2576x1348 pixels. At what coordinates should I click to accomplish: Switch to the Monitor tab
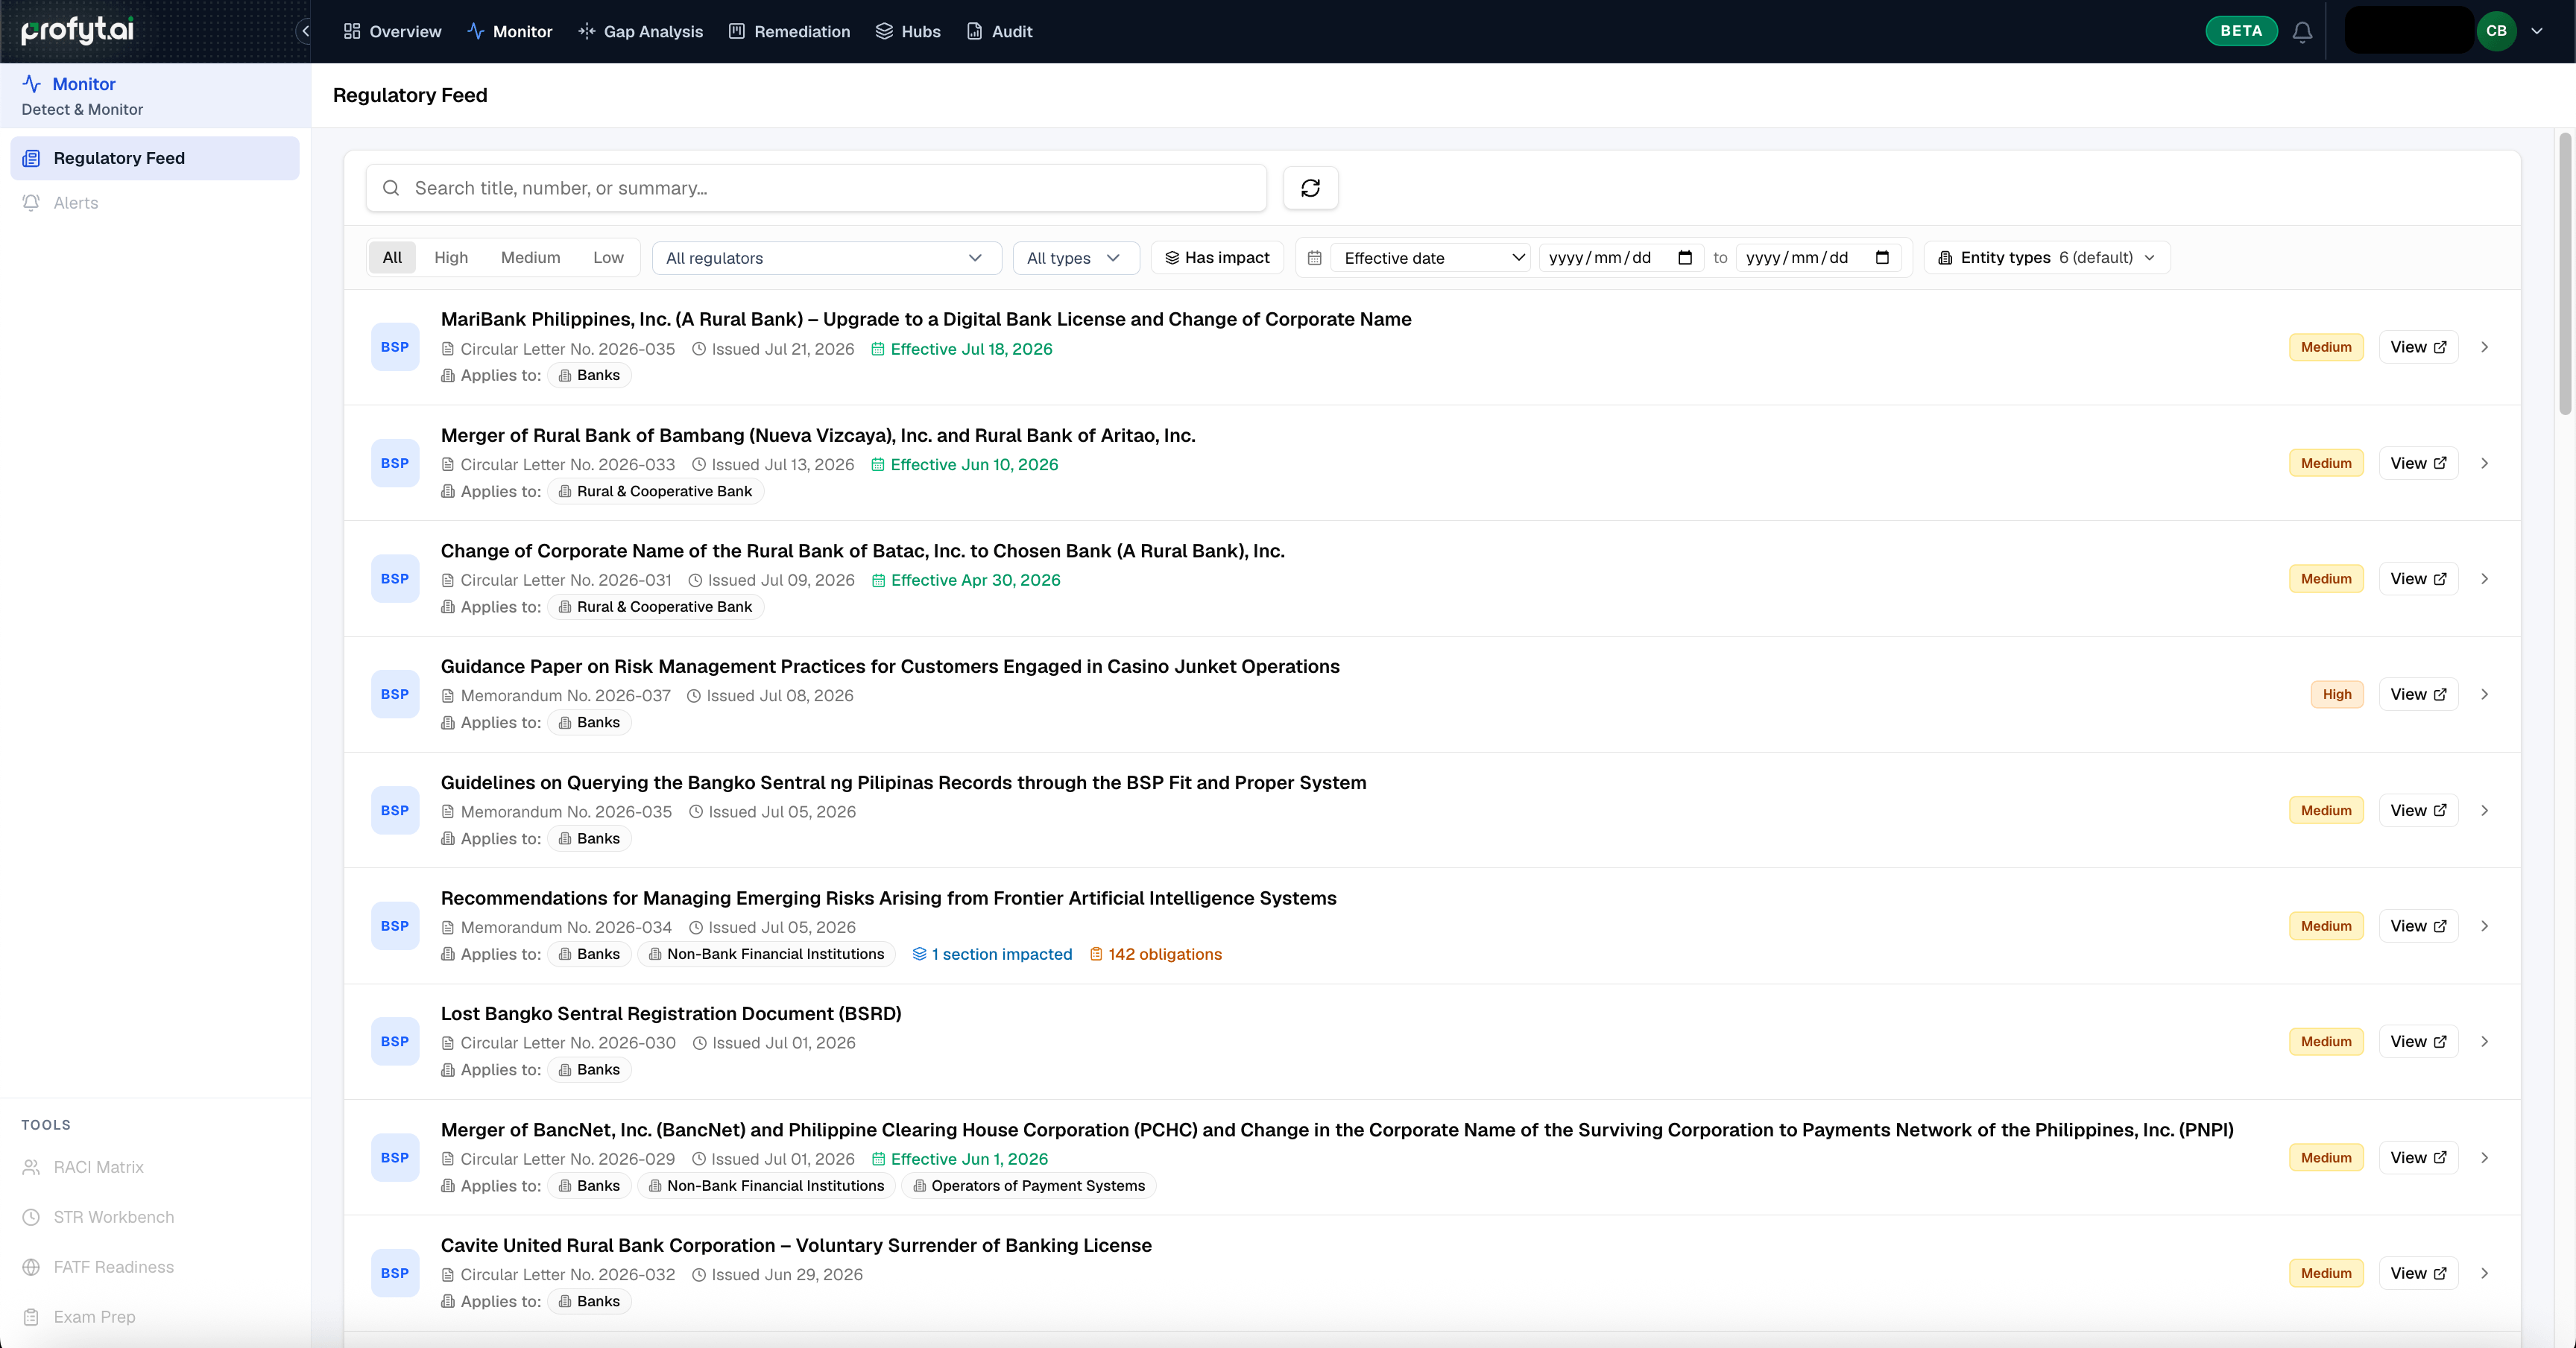pos(510,31)
